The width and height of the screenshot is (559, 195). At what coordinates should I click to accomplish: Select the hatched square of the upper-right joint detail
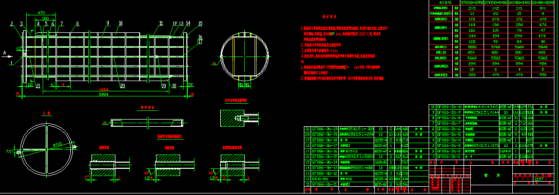tap(232, 118)
